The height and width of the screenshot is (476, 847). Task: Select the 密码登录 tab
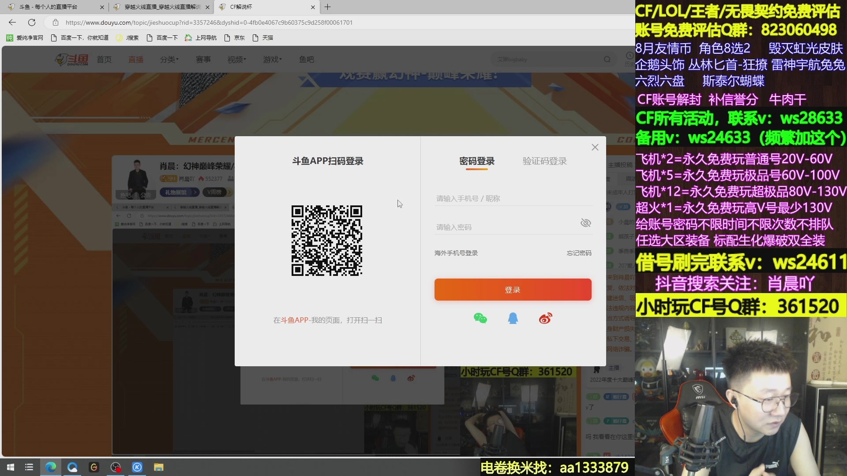(x=477, y=161)
